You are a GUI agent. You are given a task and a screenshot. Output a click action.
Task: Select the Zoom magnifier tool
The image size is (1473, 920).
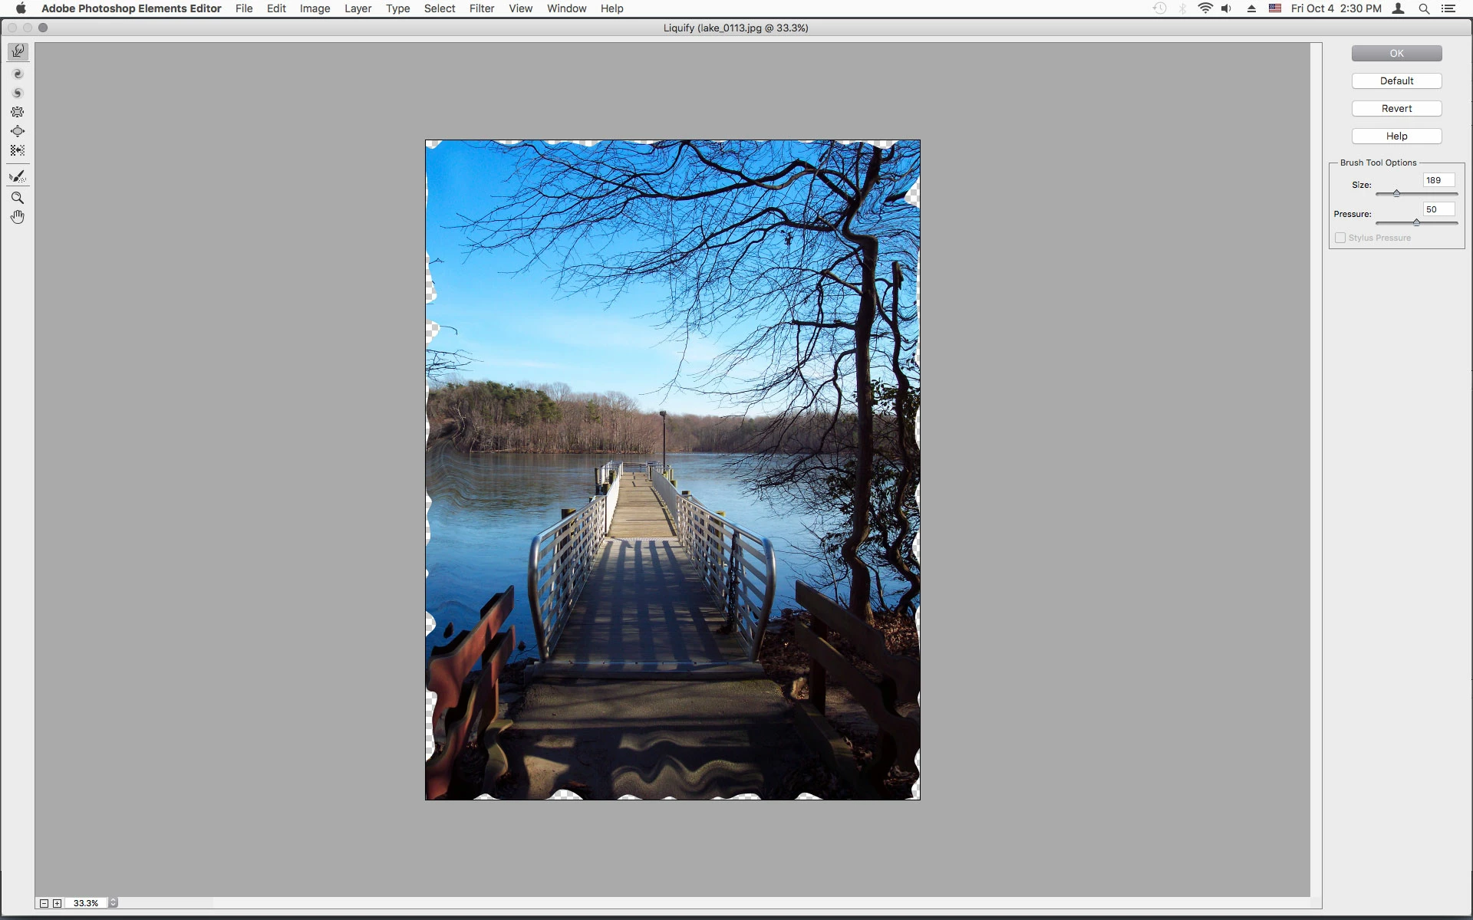pos(18,198)
